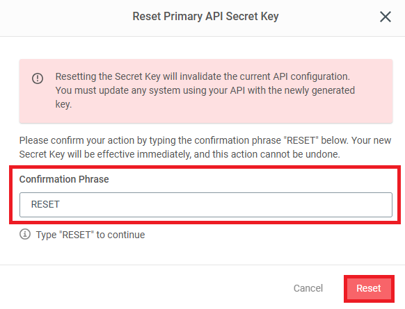Click the exclamation warning icon in the alert
This screenshot has width=405, height=309.
tap(38, 78)
